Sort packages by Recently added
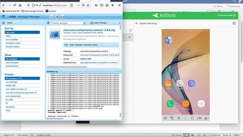The width and height of the screenshot is (243, 137). [22, 46]
